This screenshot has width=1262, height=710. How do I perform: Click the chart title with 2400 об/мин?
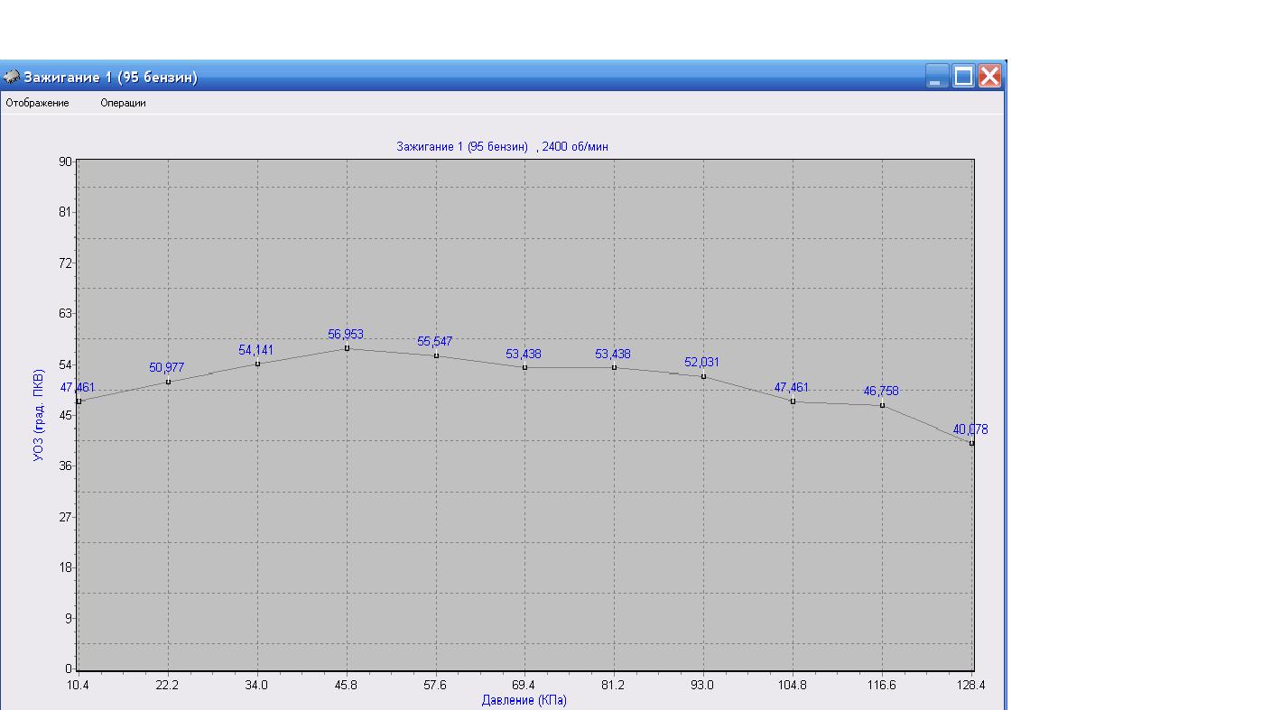[x=508, y=146]
